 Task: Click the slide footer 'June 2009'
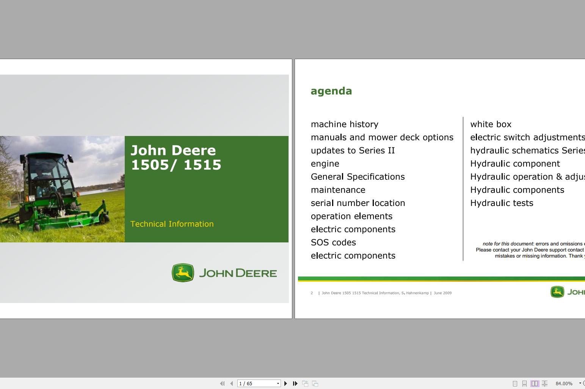click(x=442, y=293)
